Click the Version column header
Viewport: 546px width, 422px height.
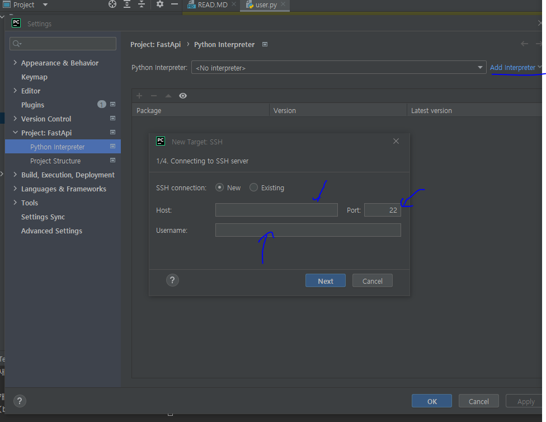click(338, 110)
